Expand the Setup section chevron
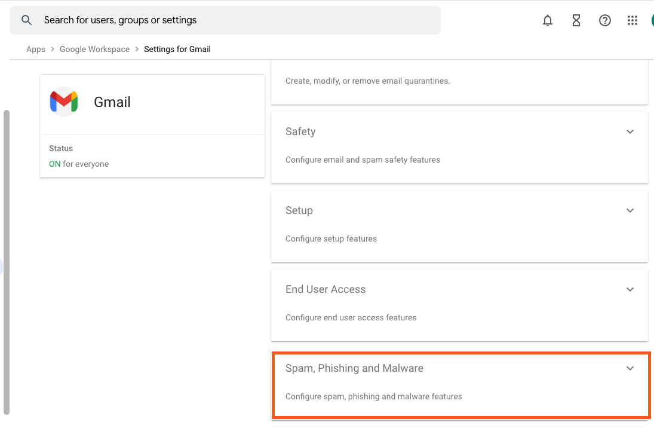This screenshot has height=428, width=654. pyautogui.click(x=630, y=210)
